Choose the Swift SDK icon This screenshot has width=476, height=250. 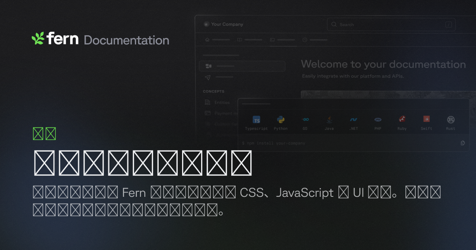[426, 119]
